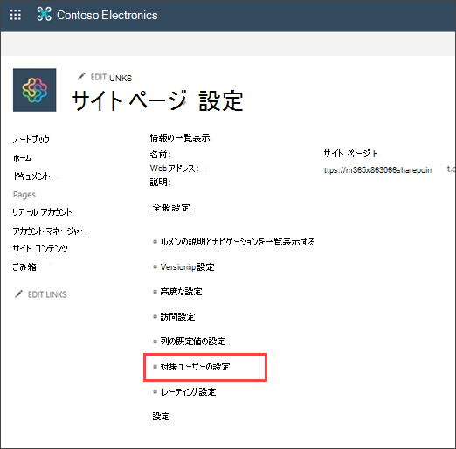This screenshot has width=456, height=449.
Task: Select Pages in the left navigation
Action: coord(24,195)
